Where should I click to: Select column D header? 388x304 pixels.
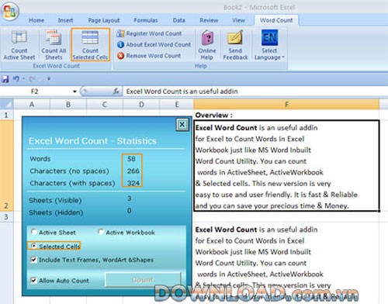click(141, 105)
